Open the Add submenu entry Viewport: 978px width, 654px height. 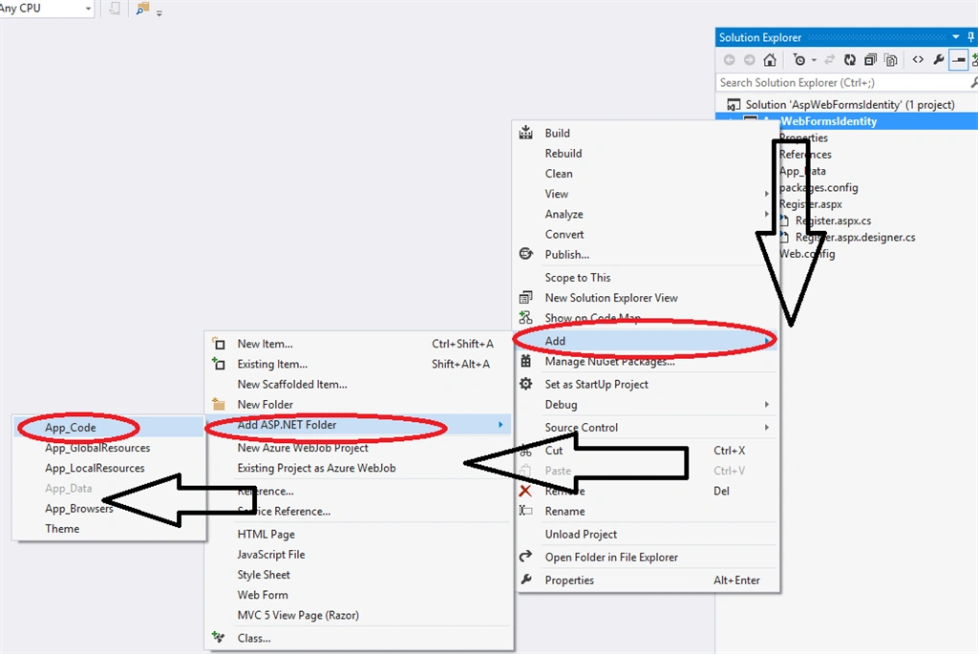click(x=646, y=341)
